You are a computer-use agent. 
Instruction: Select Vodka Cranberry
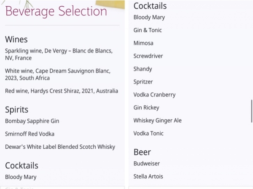pyautogui.click(x=155, y=94)
